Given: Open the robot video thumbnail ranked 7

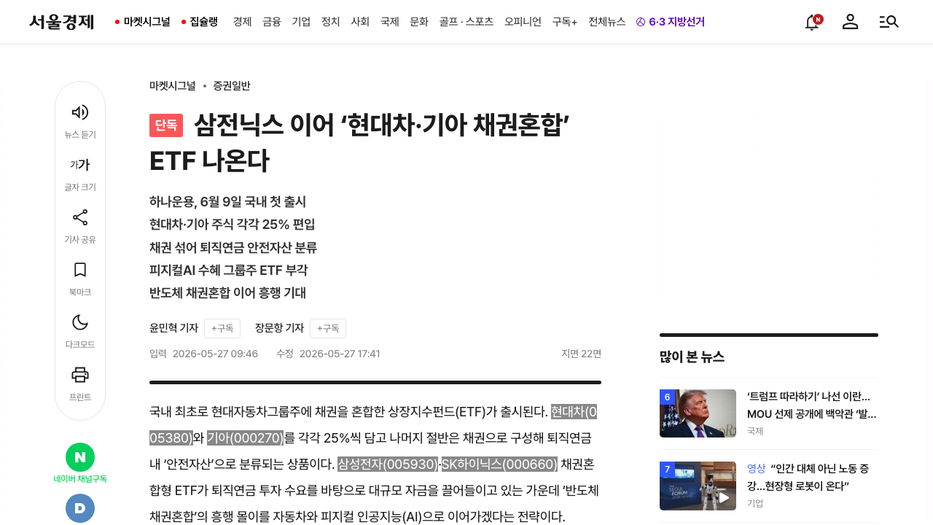Looking at the screenshot, I should point(698,486).
